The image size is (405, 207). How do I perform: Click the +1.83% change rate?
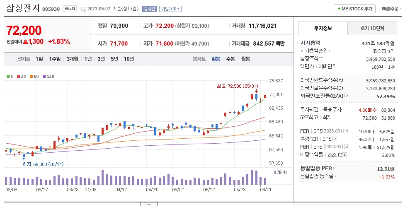59,41
